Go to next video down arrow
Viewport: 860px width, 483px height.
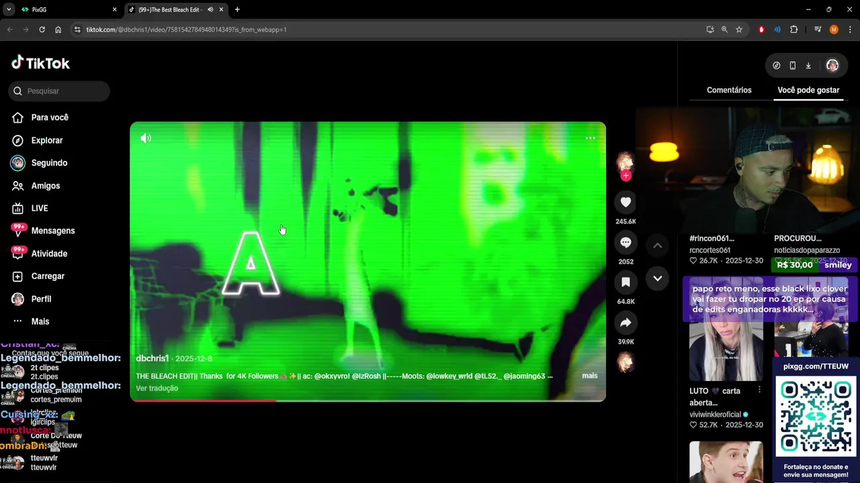[x=658, y=278]
